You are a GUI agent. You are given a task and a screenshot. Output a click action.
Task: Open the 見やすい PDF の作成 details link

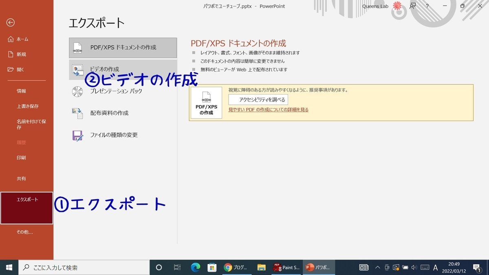[268, 109]
